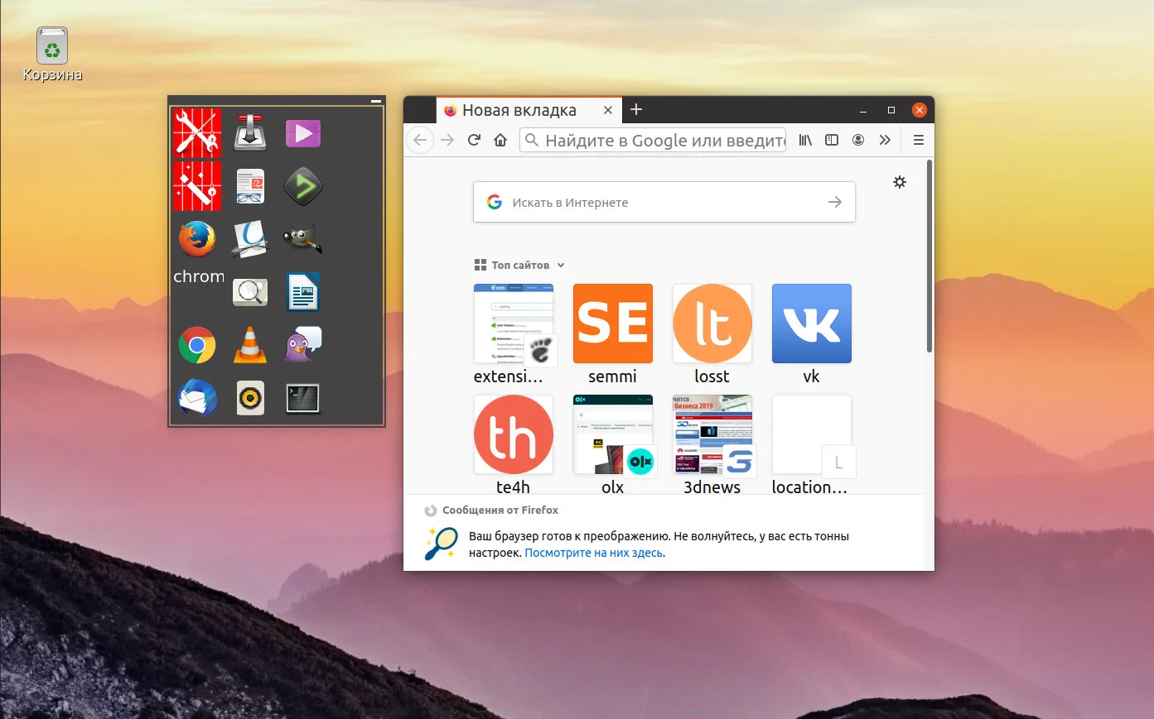Open the terminal icon in launcher
1154x719 pixels.
tap(303, 398)
